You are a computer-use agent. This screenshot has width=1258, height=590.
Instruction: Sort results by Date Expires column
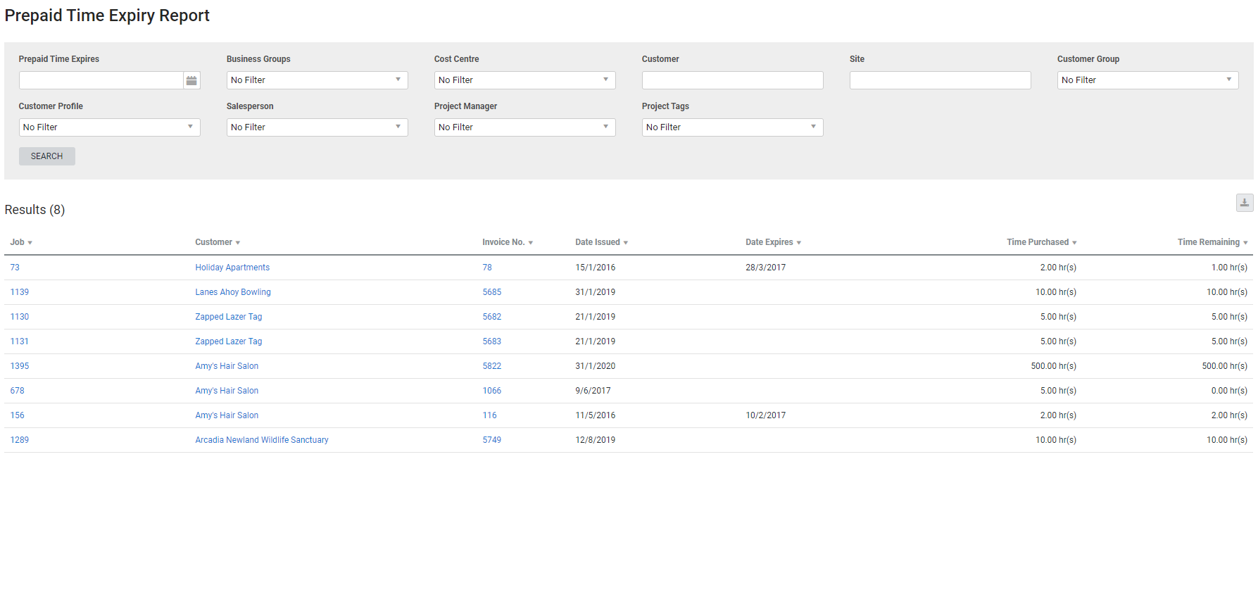click(x=773, y=242)
